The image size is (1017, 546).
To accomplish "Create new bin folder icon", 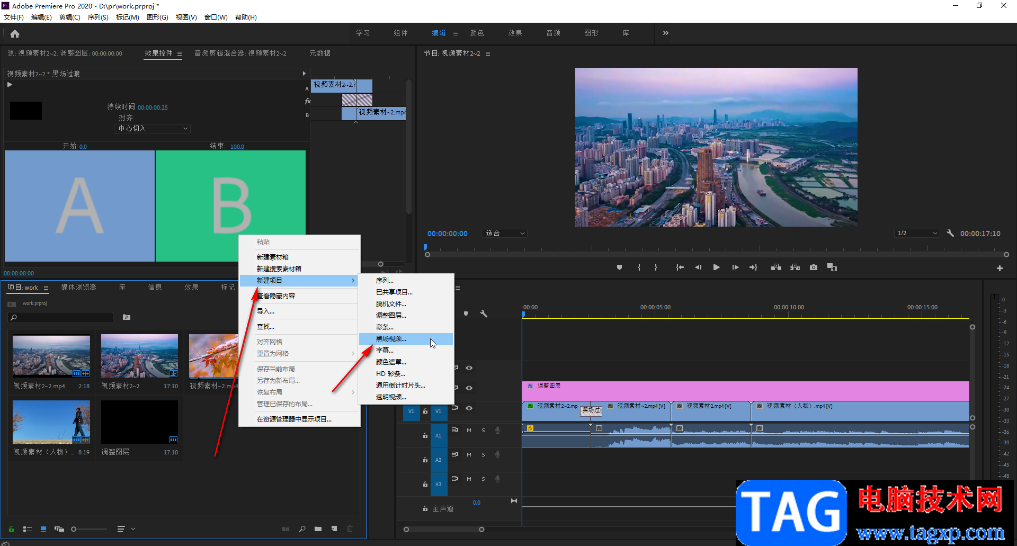I will pos(318,529).
